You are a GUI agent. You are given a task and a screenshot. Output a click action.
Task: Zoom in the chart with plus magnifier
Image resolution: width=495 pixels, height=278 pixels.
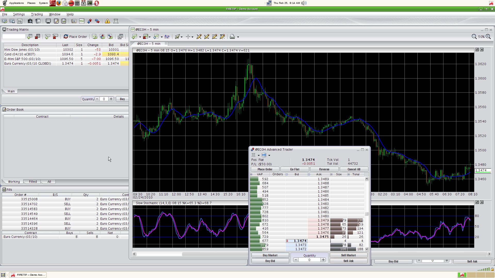[x=488, y=37]
